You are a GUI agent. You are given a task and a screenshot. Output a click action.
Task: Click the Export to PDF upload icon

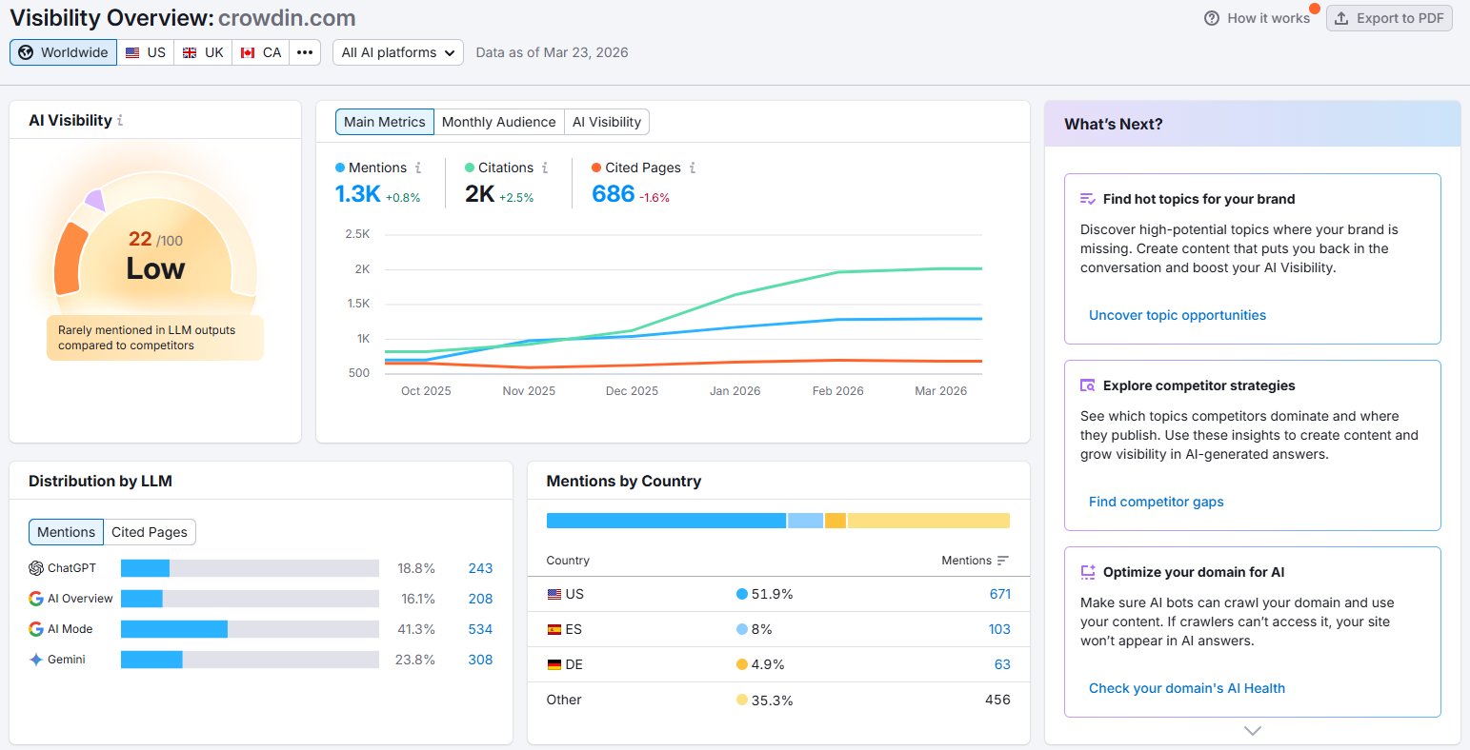1341,17
